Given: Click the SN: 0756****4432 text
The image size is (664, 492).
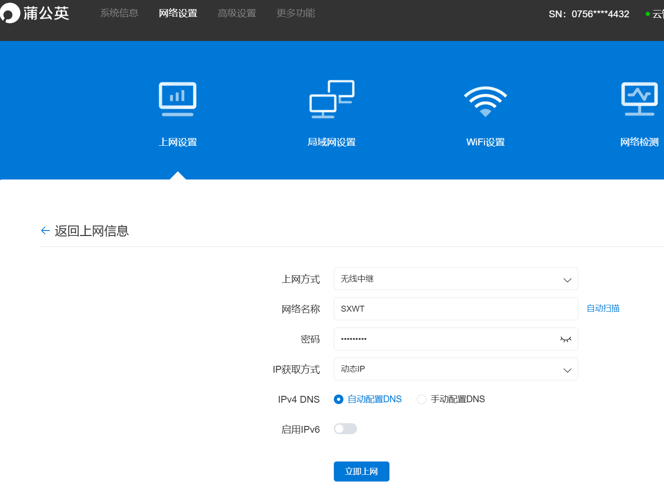Looking at the screenshot, I should click(x=589, y=14).
